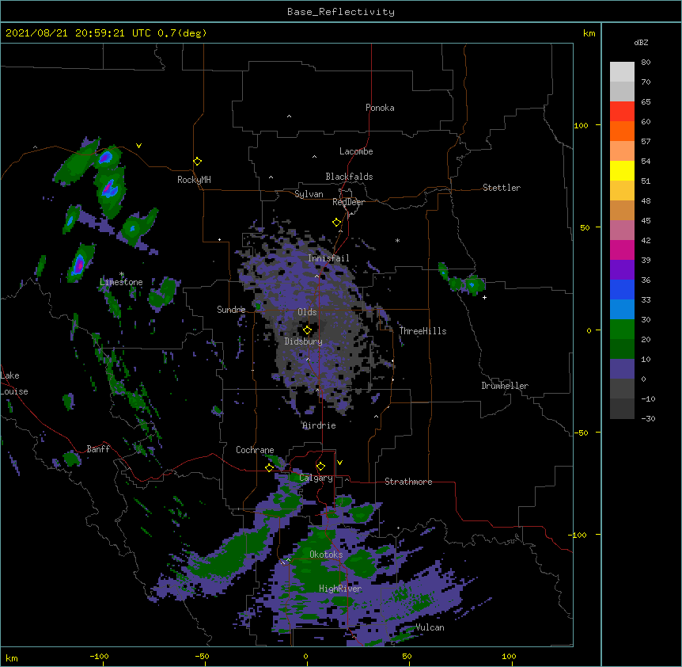Click the Drumheller town label
This screenshot has height=667, width=682.
pos(505,386)
